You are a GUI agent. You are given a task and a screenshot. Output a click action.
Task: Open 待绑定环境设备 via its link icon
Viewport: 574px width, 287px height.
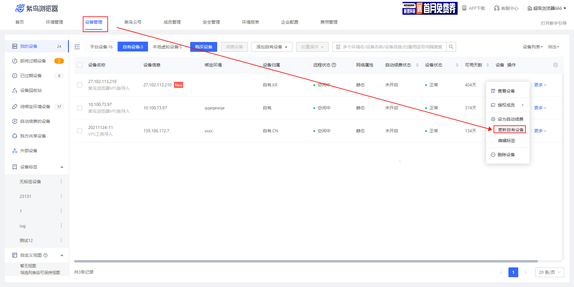coord(14,107)
